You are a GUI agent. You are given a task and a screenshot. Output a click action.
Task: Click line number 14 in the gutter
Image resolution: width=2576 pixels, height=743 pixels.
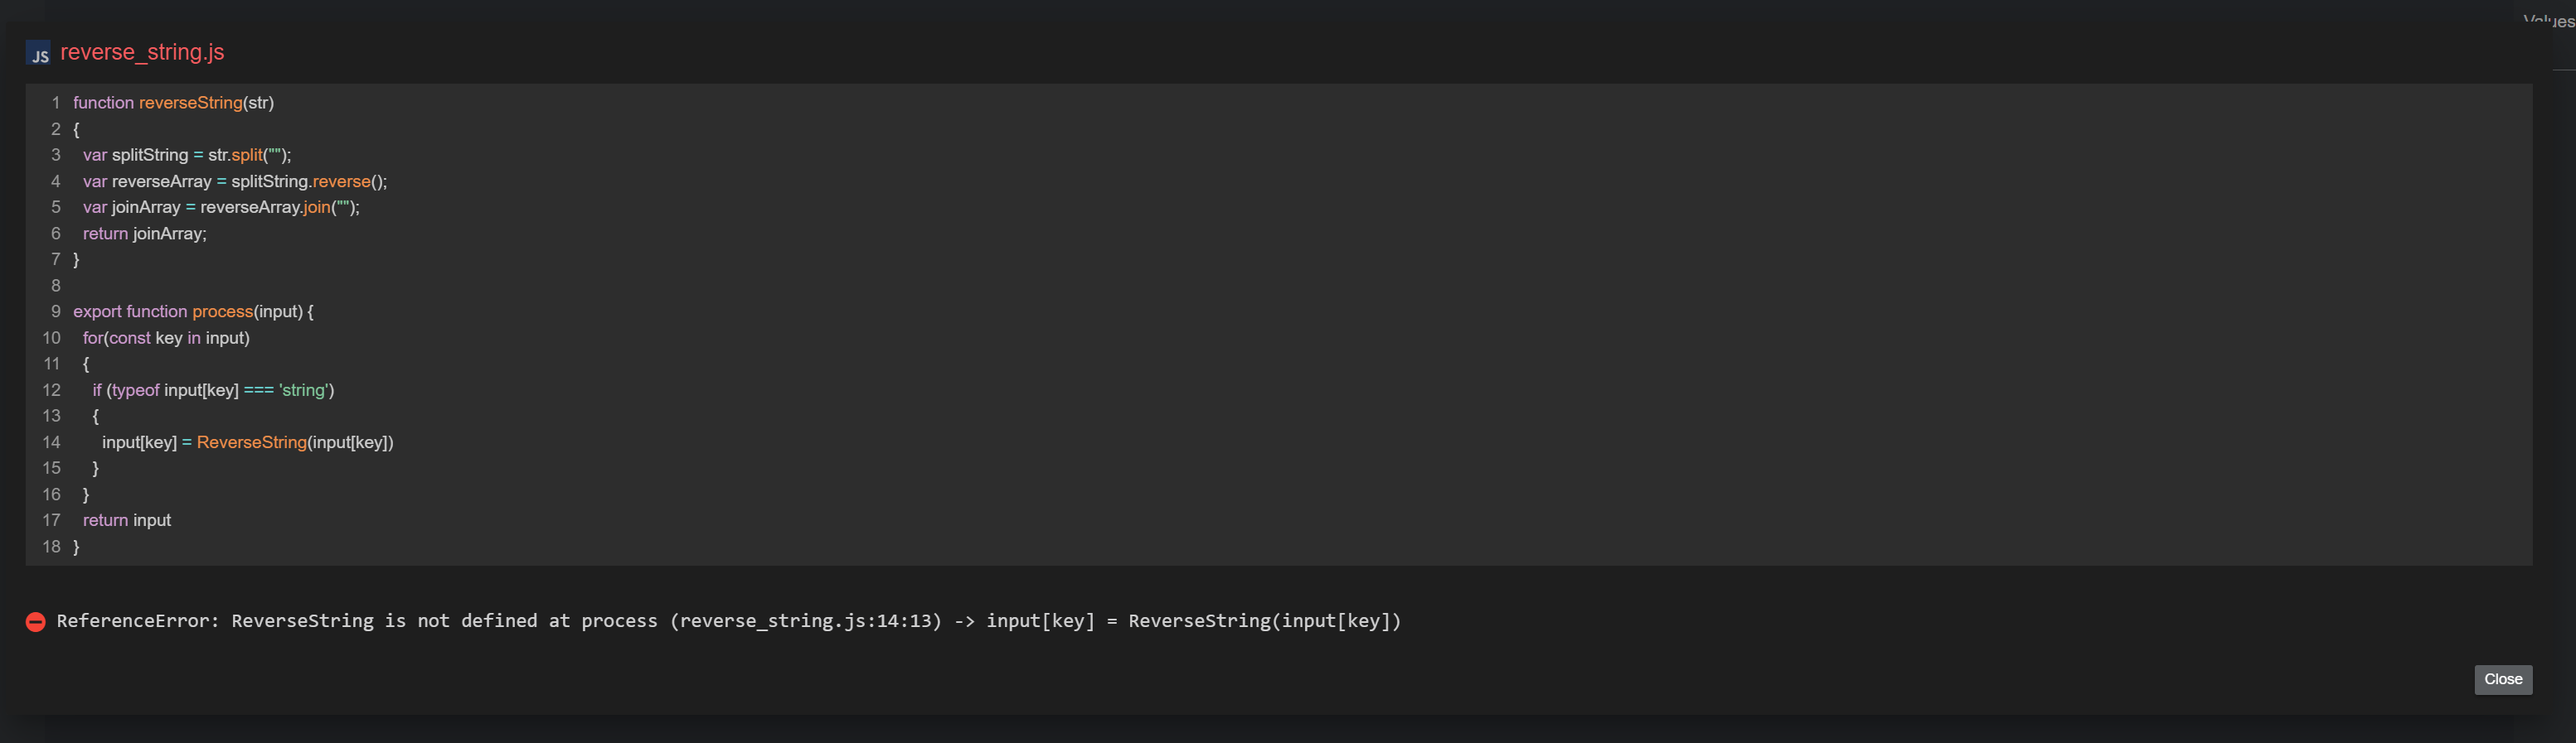pos(51,442)
